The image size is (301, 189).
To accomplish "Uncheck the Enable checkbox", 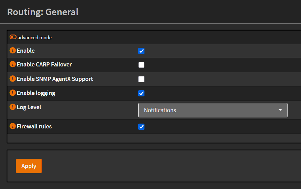I will pos(141,51).
